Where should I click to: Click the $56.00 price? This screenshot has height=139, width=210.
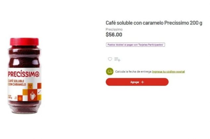click(x=114, y=34)
